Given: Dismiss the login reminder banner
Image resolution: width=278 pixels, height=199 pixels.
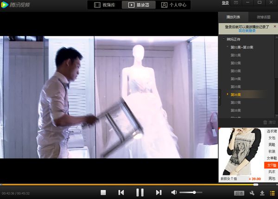Looking at the screenshot, I should click(275, 26).
